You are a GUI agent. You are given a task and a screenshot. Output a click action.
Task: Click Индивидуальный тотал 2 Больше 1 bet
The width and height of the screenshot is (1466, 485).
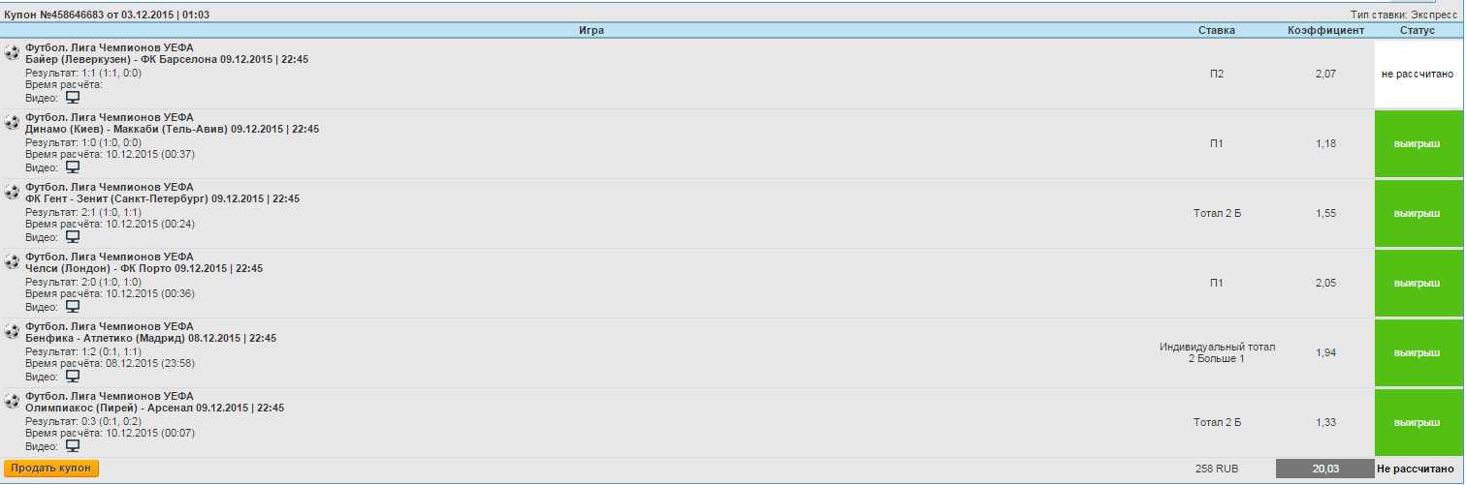[1217, 352]
